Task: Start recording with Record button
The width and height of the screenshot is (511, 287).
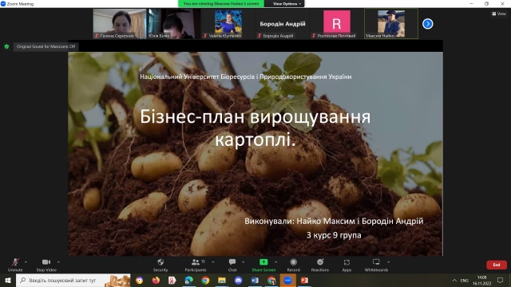Action: (x=293, y=265)
